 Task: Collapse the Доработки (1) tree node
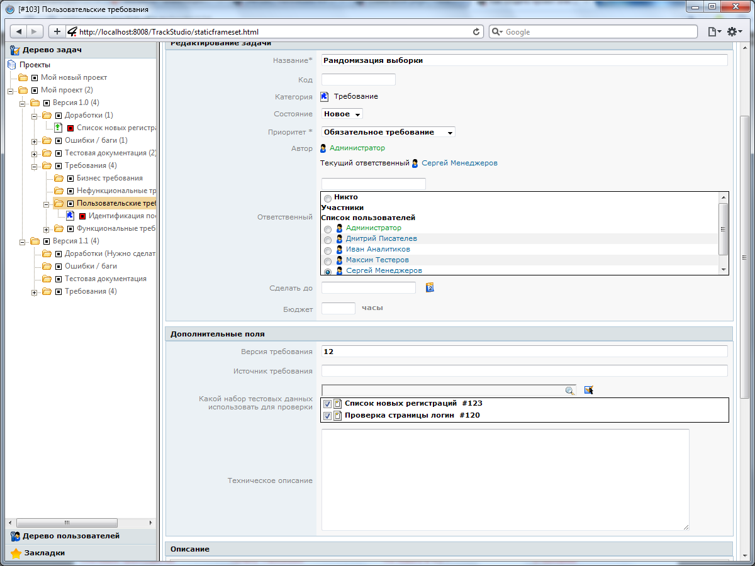pyautogui.click(x=35, y=115)
